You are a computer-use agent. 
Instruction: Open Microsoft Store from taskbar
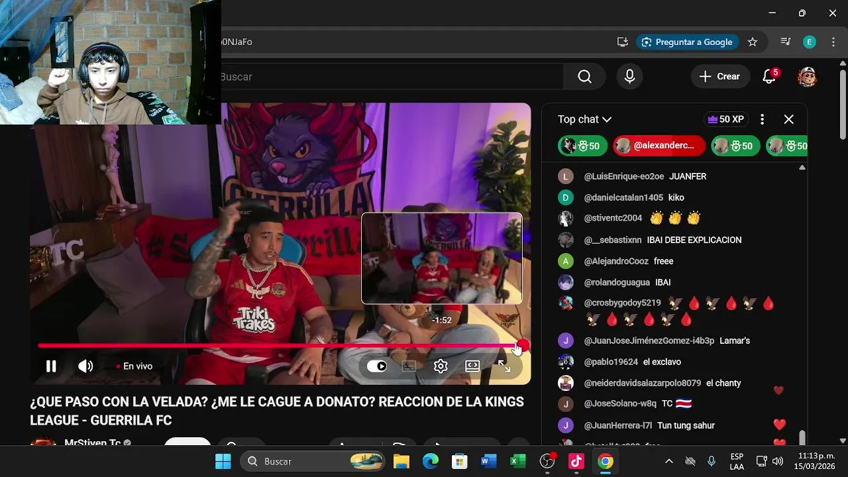(x=460, y=461)
